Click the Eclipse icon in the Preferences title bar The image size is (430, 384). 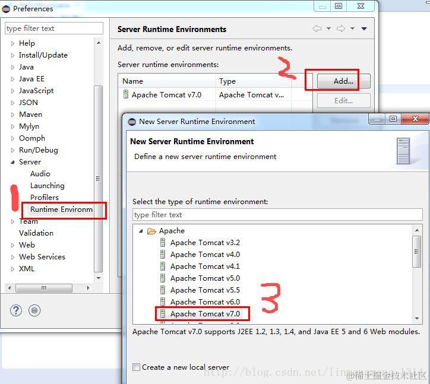tap(6, 9)
